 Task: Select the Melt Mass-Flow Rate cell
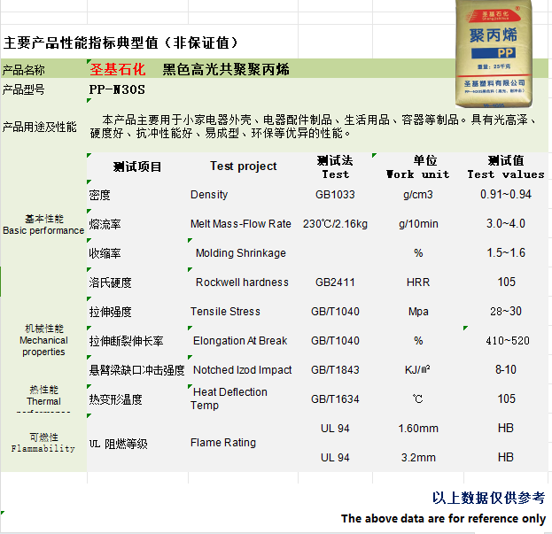tap(241, 224)
